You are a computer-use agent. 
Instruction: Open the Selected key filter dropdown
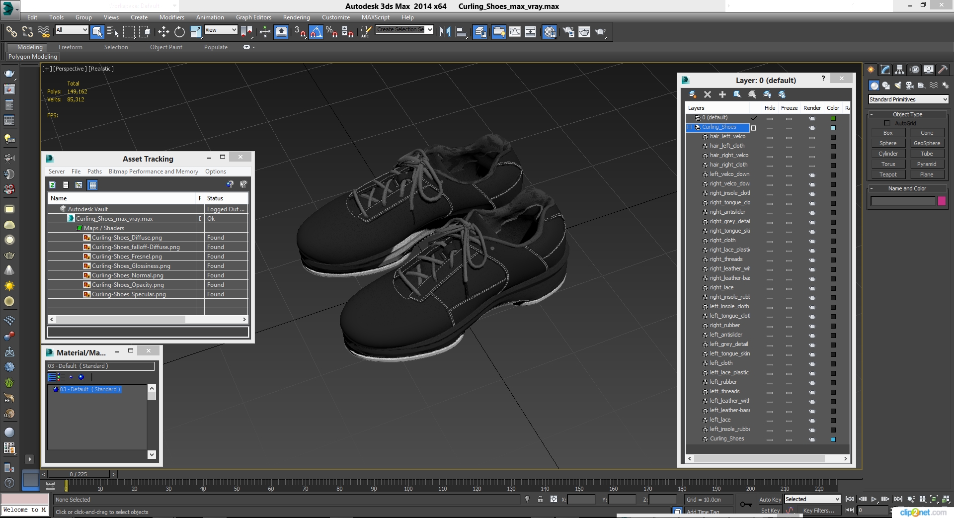(812, 499)
